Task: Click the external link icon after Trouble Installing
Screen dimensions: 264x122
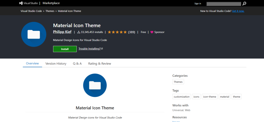Action: tap(102, 49)
